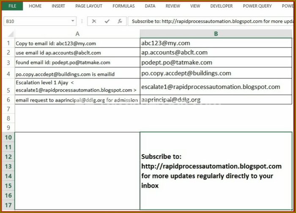Click the merged 'Subscribe to:' cell text
296x213 pixels.
[211, 171]
